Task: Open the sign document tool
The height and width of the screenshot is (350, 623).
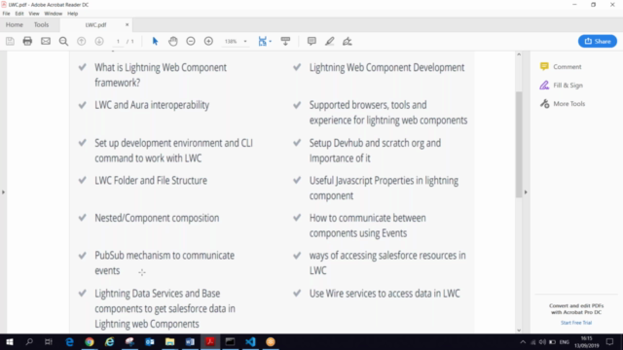Action: (348, 41)
